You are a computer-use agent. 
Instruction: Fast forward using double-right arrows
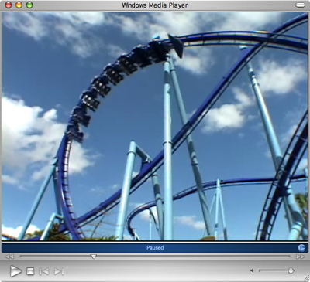301,257
